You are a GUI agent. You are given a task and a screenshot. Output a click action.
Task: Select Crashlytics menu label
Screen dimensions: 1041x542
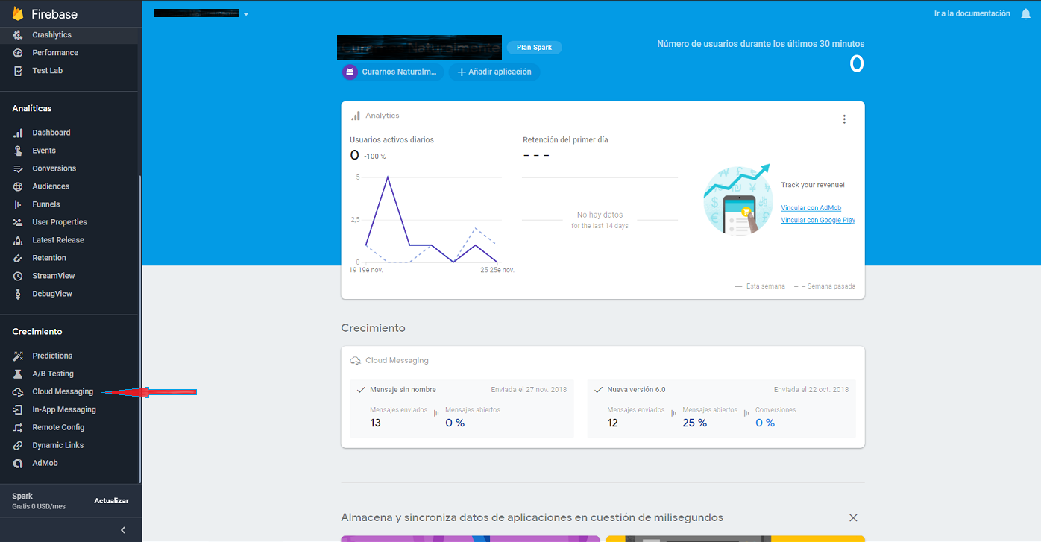(52, 35)
